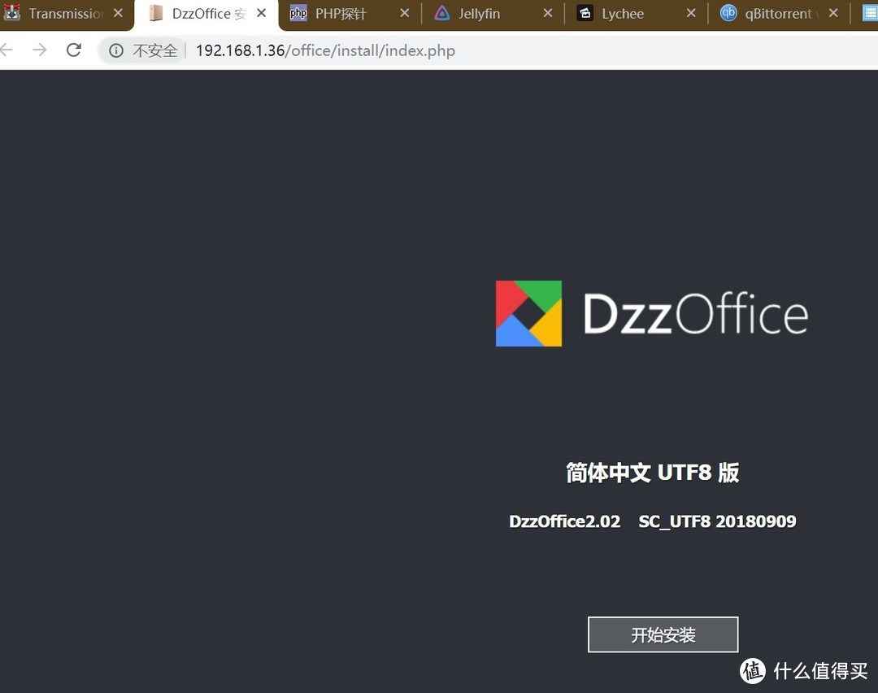Click the Jellyfin tab favicon

[442, 13]
